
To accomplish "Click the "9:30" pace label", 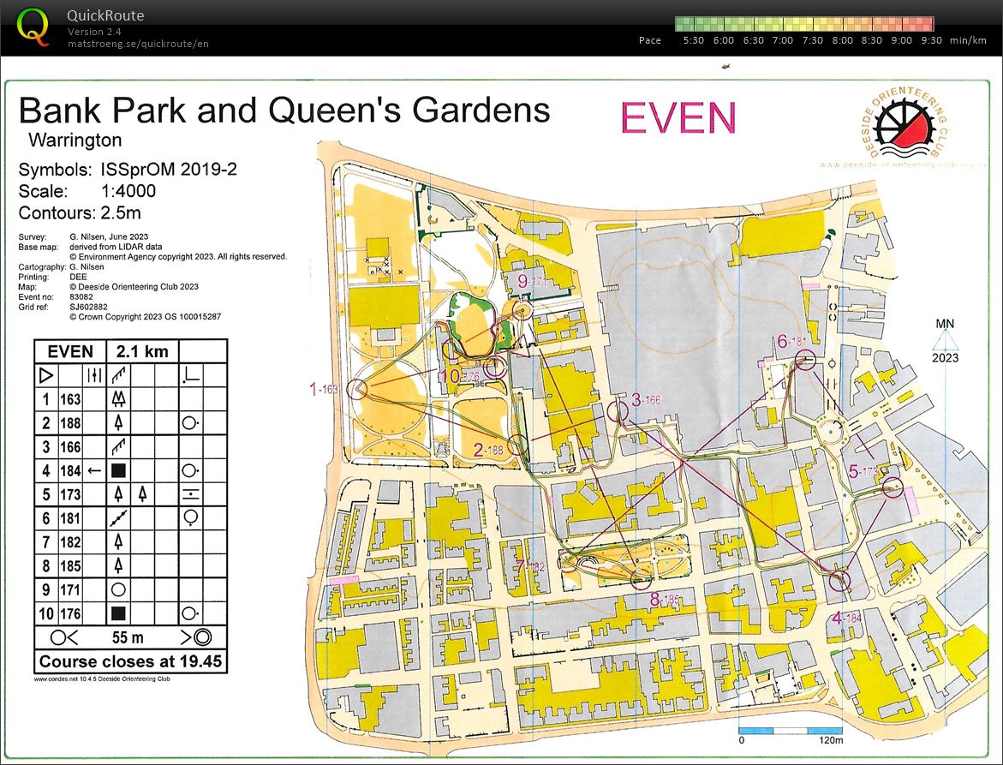I will (x=931, y=40).
